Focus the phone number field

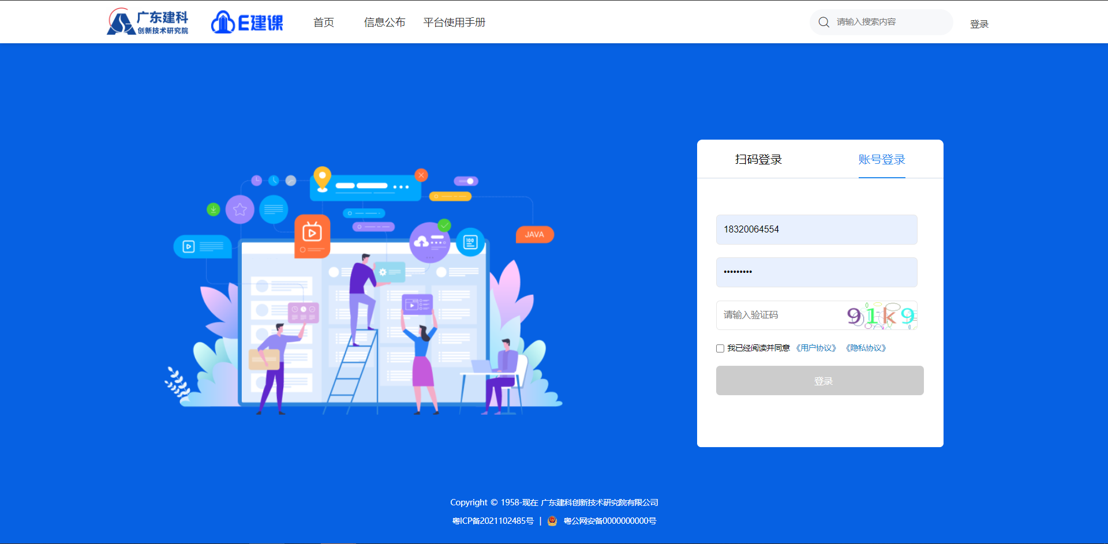coord(816,230)
